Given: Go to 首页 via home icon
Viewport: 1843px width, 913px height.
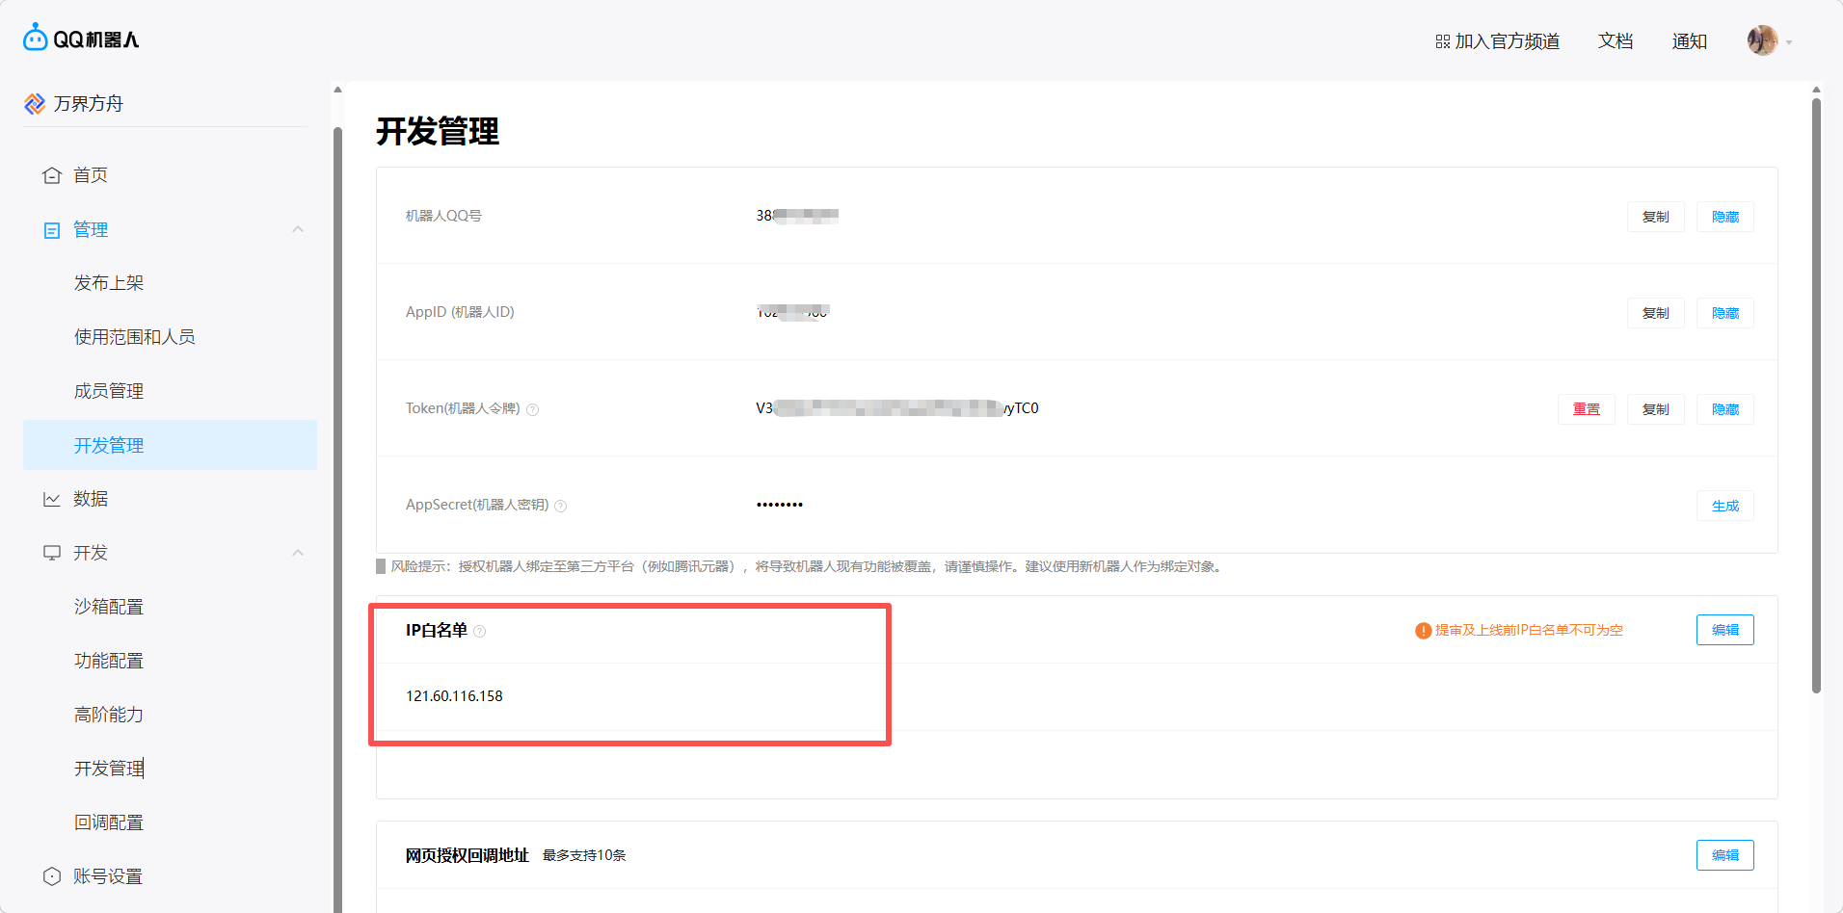Looking at the screenshot, I should (52, 175).
